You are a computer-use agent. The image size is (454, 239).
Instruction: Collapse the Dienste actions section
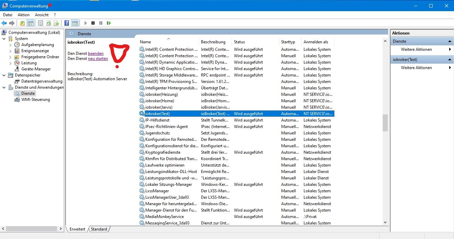tap(449, 41)
